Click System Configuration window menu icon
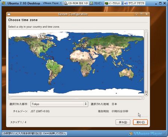Screen dimensions: 168x137 [x=9, y=14]
